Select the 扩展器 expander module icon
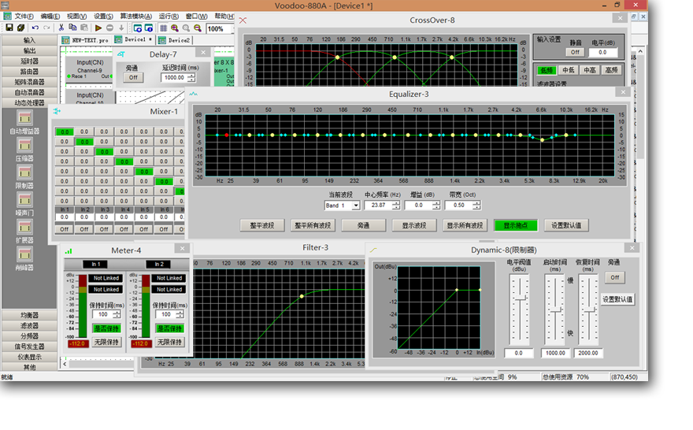This screenshot has width=693, height=430. [x=24, y=227]
